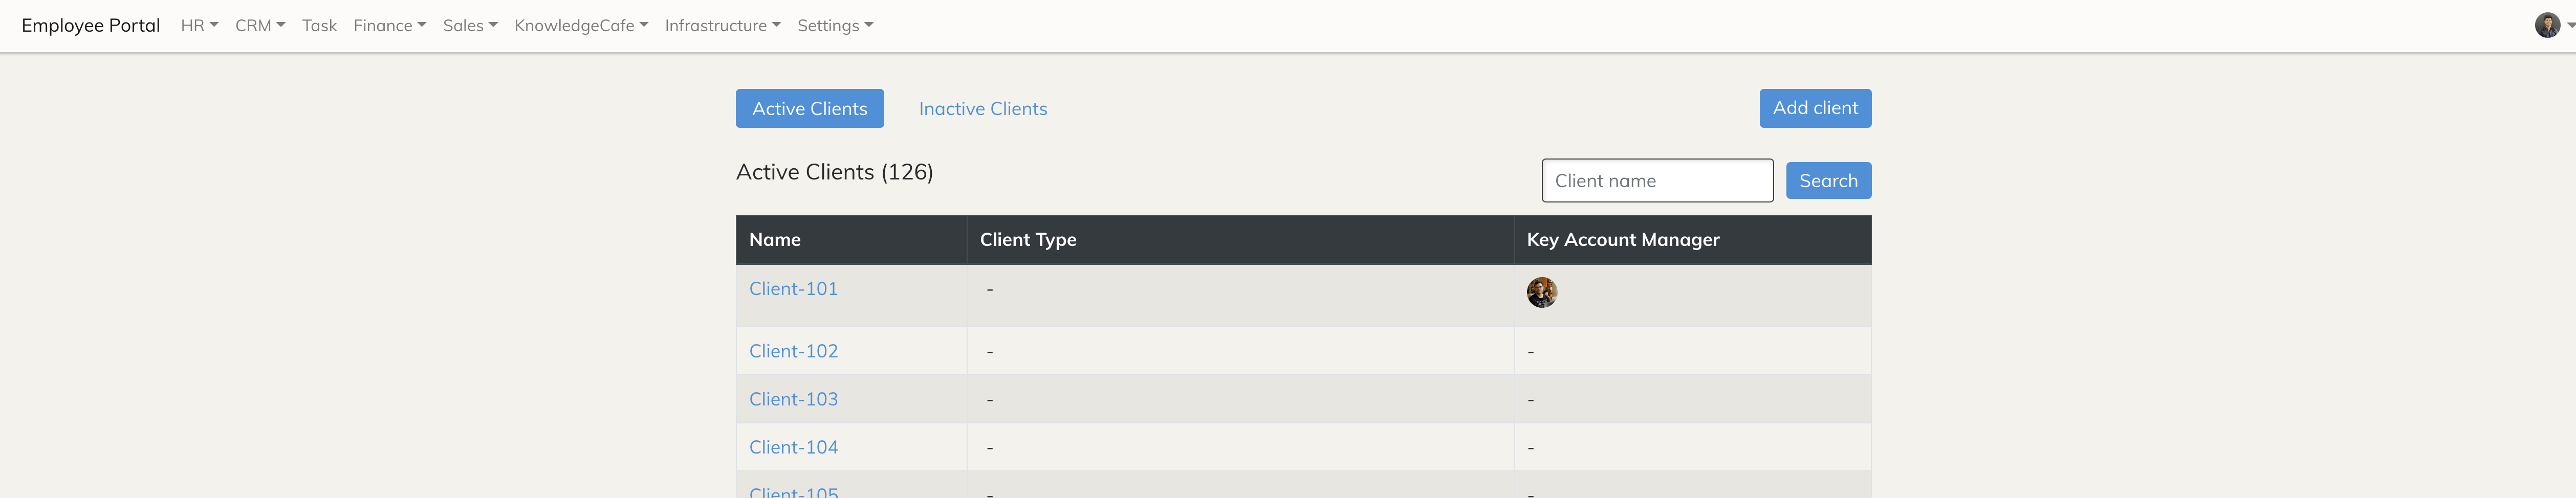Open the Finance dropdown menu
The width and height of the screenshot is (2576, 498).
(x=388, y=25)
